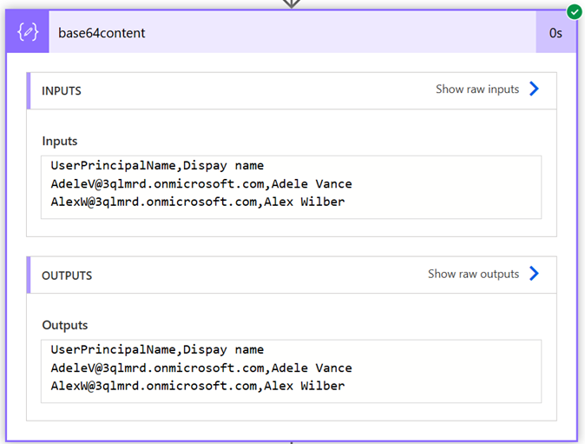Click the chevron beside Show raw outputs

click(534, 274)
